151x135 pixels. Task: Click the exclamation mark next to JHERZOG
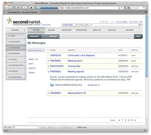click(x=48, y=55)
